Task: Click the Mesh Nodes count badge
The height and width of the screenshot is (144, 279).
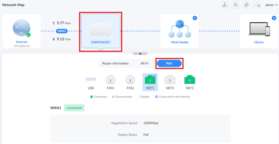Action: [195, 18]
